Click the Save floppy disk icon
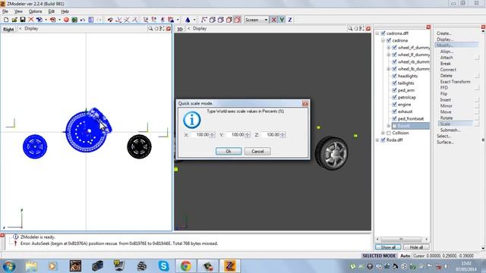Viewport: 486px width, 273px height. click(23, 20)
